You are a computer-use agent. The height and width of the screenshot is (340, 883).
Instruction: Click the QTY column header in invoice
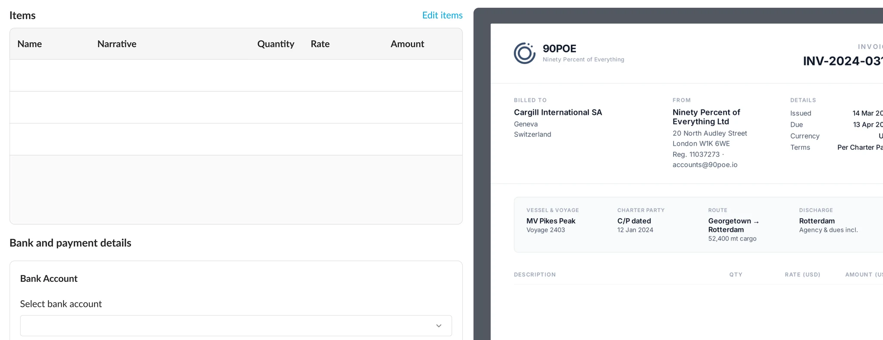[736, 275]
